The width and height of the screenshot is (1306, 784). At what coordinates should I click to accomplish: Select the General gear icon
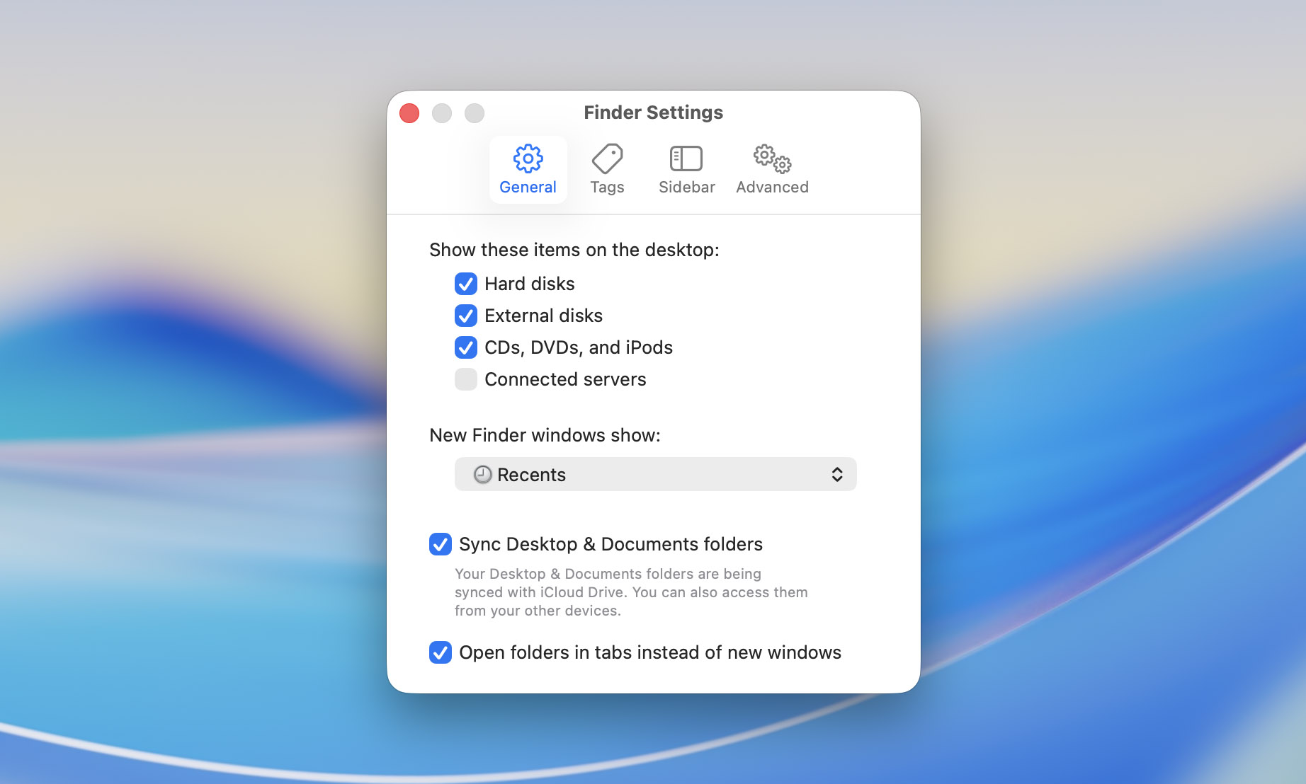tap(528, 158)
